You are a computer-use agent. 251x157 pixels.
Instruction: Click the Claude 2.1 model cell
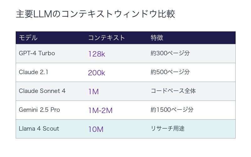(33, 72)
